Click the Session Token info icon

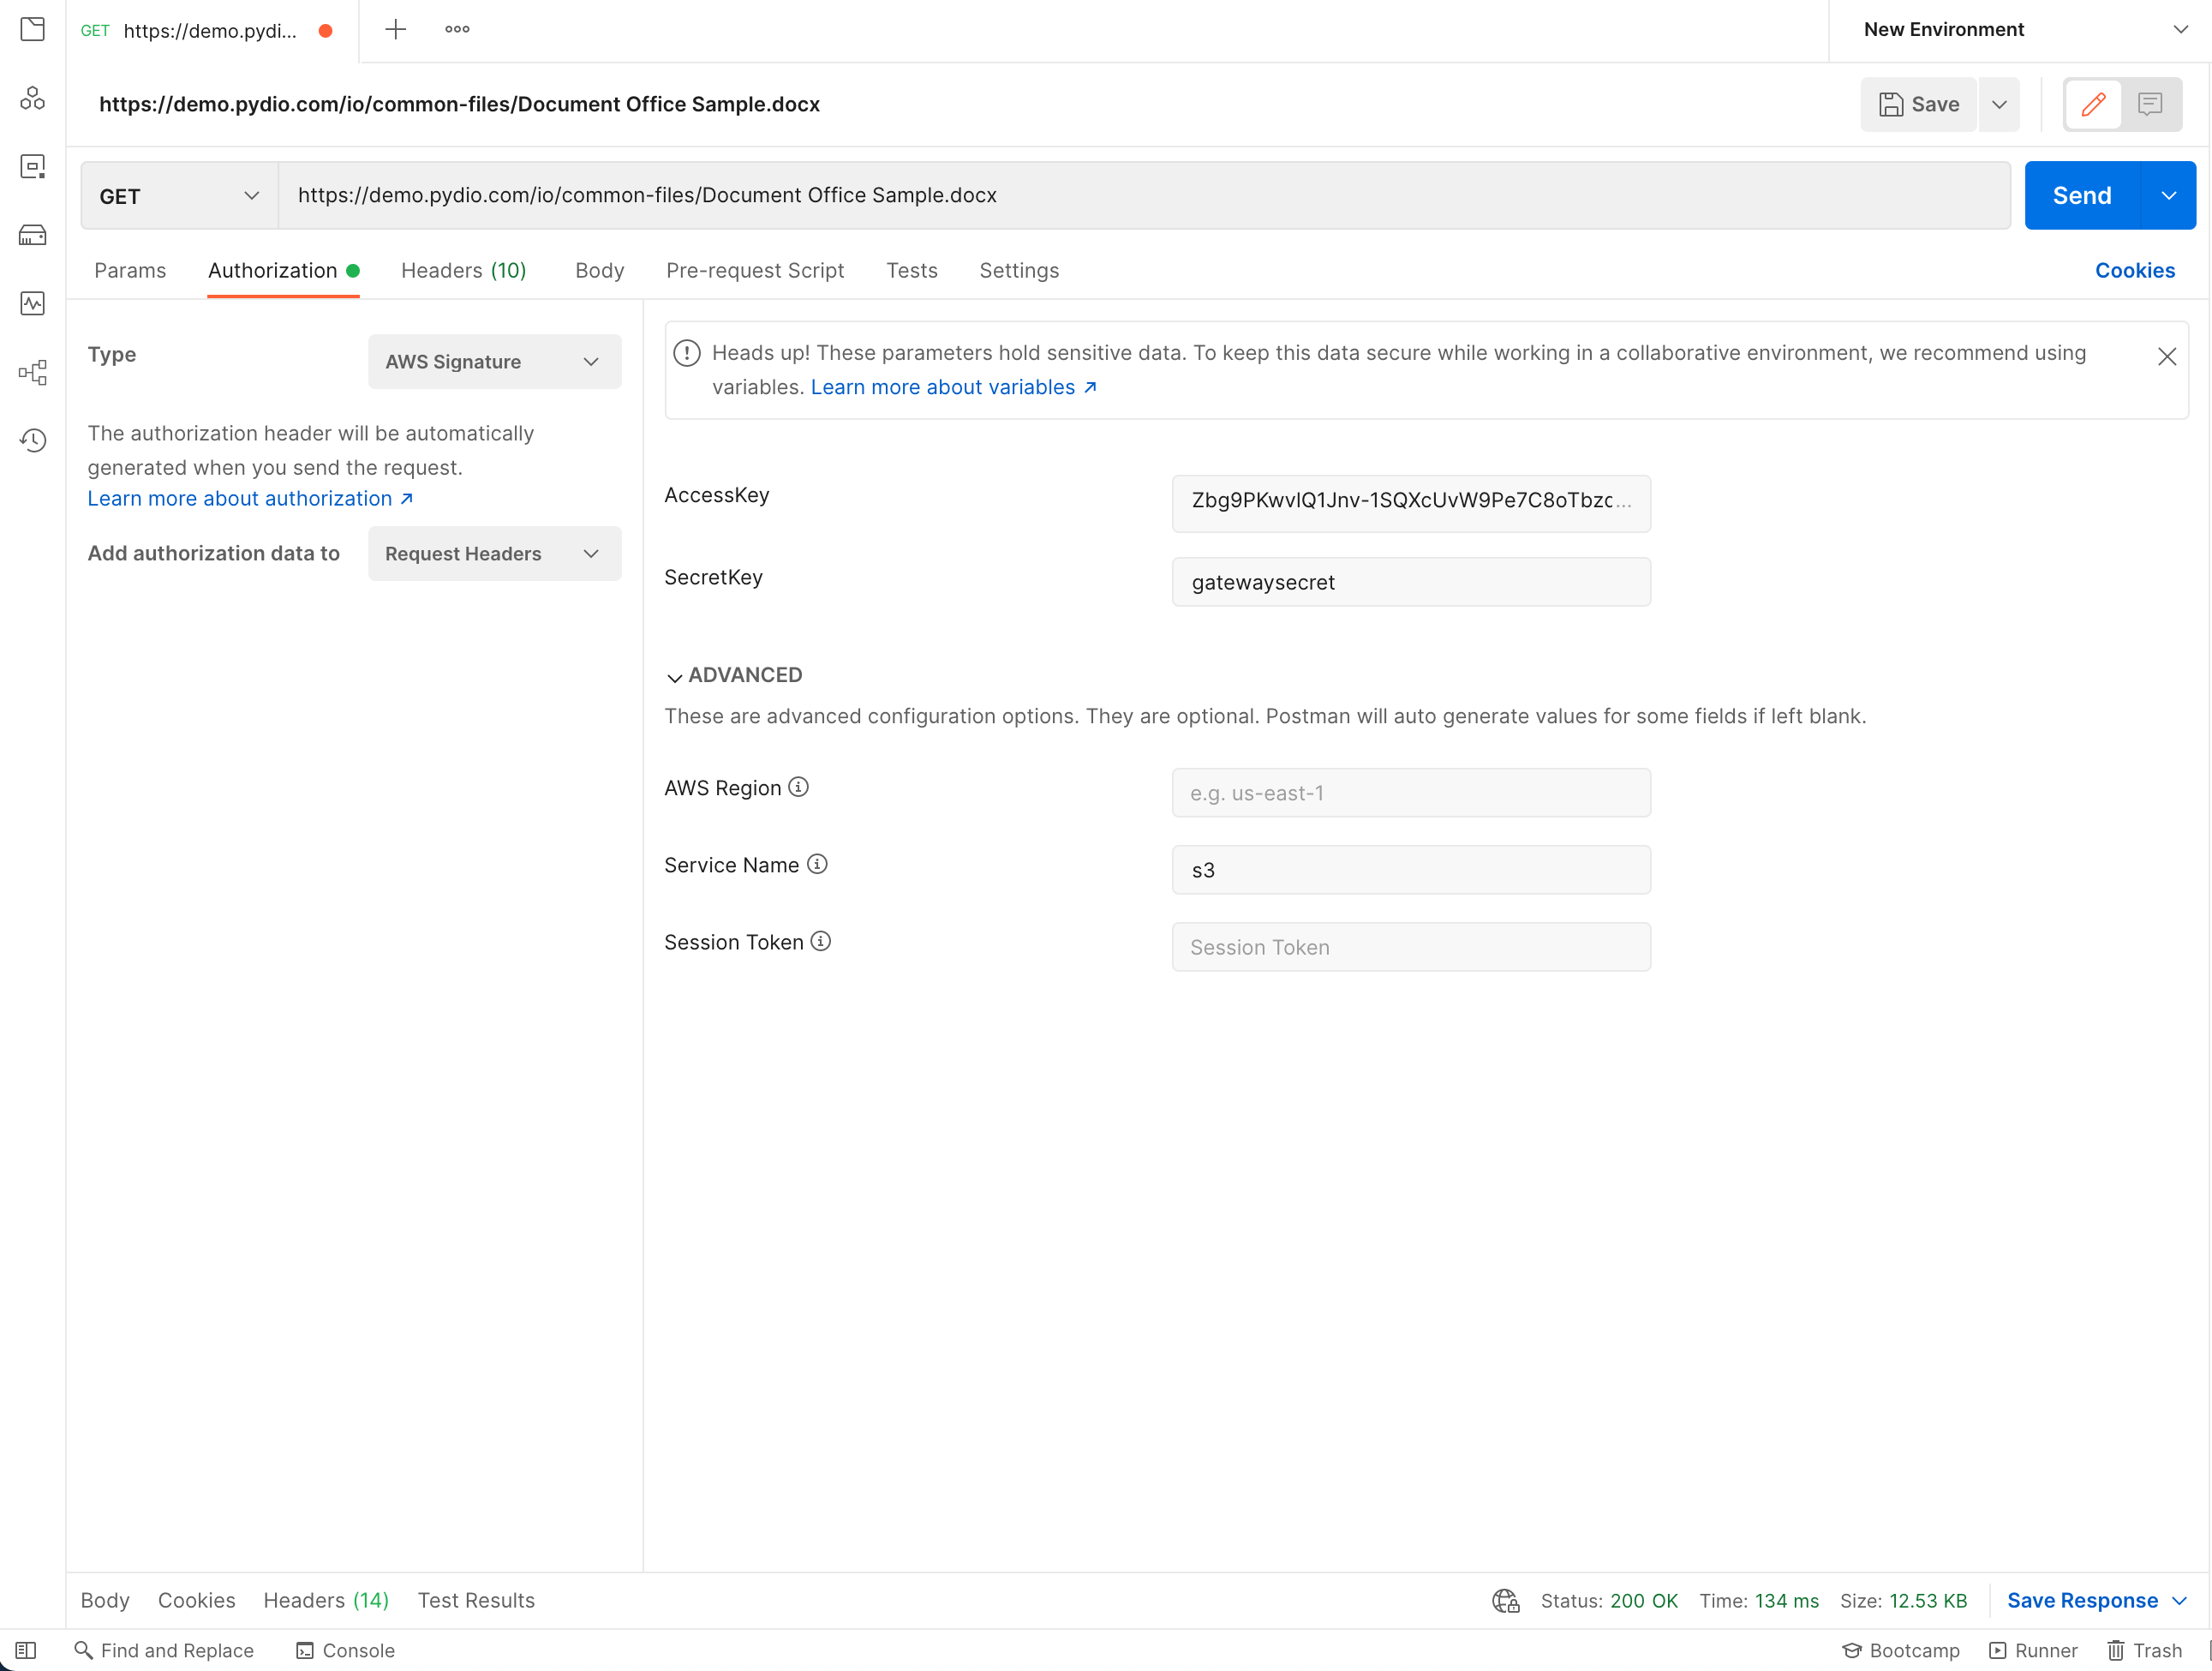(x=820, y=941)
